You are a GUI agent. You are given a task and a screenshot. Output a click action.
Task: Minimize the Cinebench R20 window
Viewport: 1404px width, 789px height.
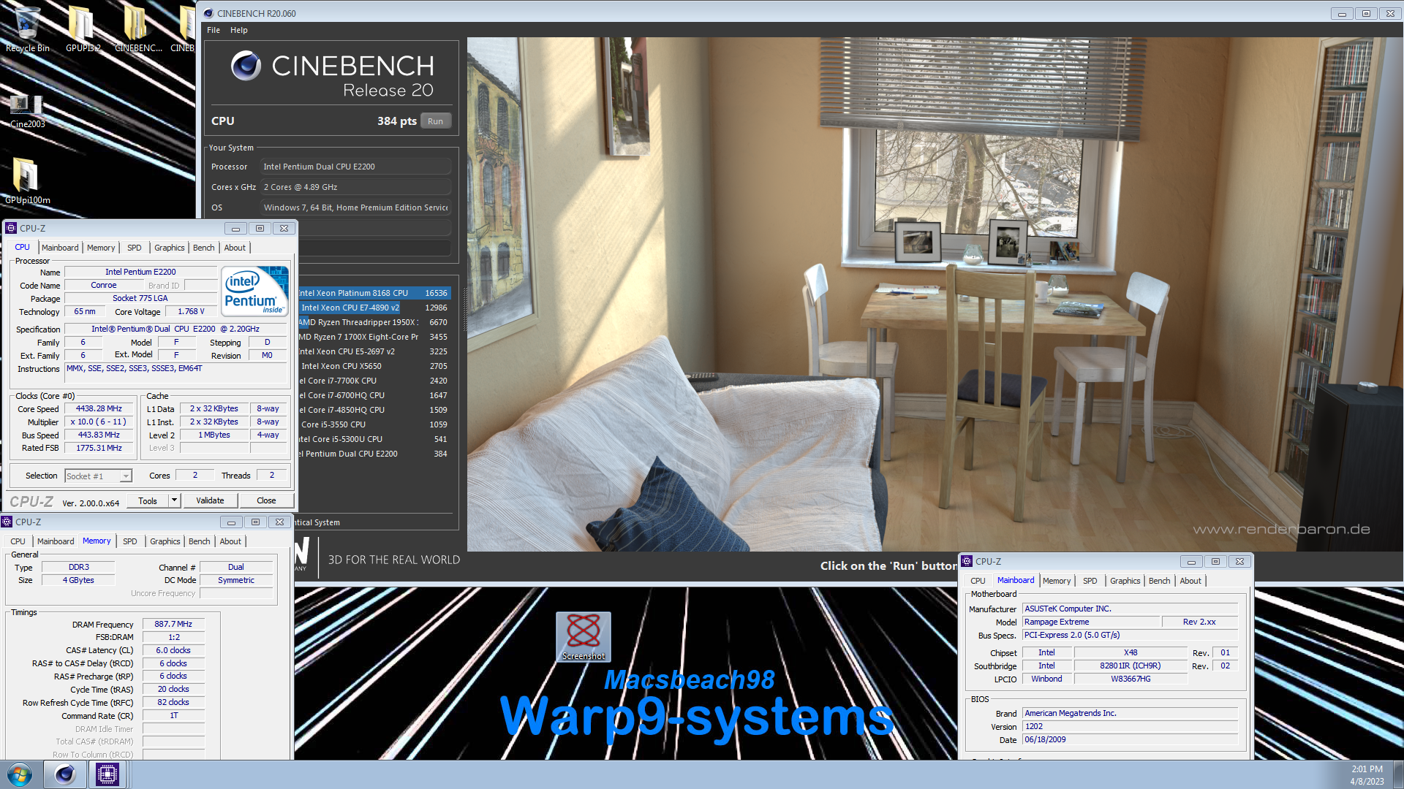(x=1342, y=13)
